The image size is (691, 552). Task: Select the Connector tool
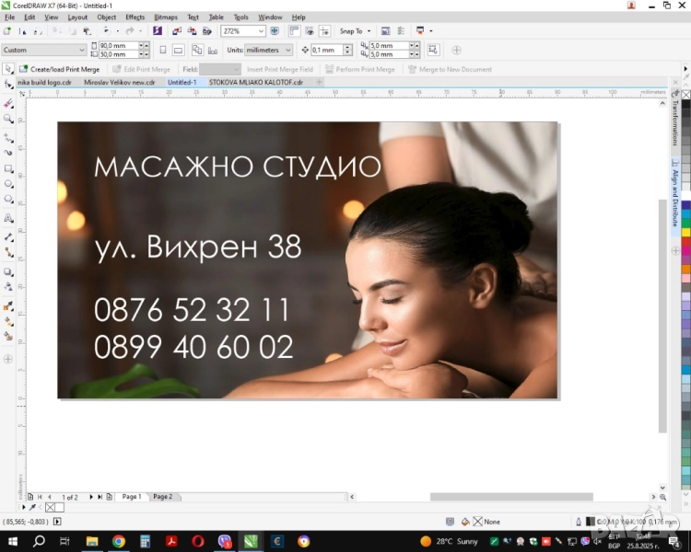click(8, 253)
